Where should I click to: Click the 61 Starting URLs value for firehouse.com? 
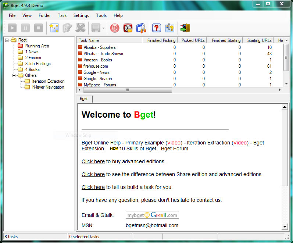(x=269, y=66)
